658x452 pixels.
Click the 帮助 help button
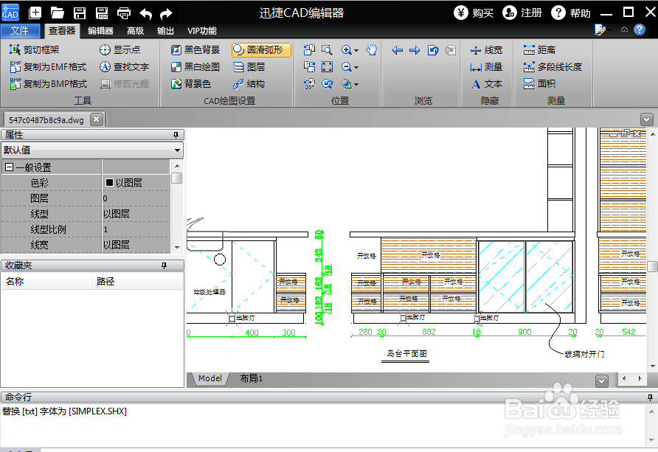pos(571,13)
